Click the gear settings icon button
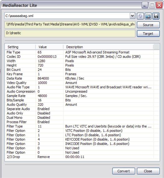 (140, 16)
